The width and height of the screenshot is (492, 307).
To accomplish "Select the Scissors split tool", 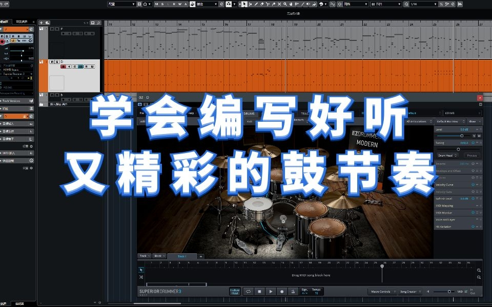I will pos(268,4).
